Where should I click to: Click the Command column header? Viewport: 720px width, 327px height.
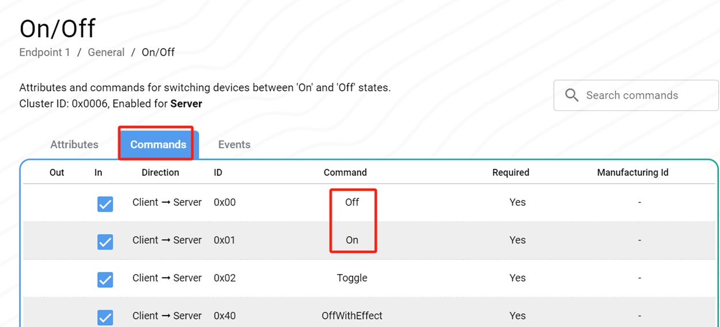click(345, 172)
